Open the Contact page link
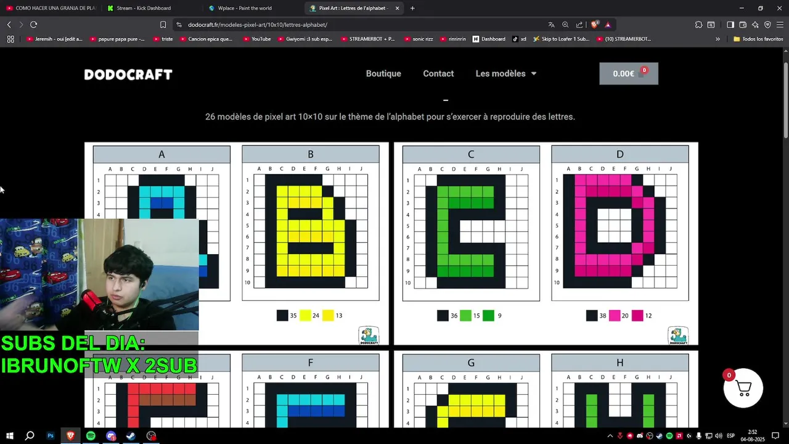The height and width of the screenshot is (444, 789). pos(438,73)
